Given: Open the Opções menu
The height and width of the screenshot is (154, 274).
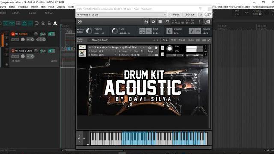Looking at the screenshot, I should tap(60, 7).
